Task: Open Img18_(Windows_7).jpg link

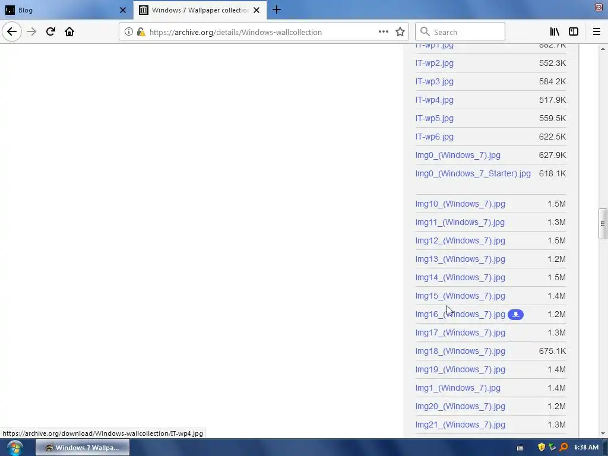Action: 460,351
